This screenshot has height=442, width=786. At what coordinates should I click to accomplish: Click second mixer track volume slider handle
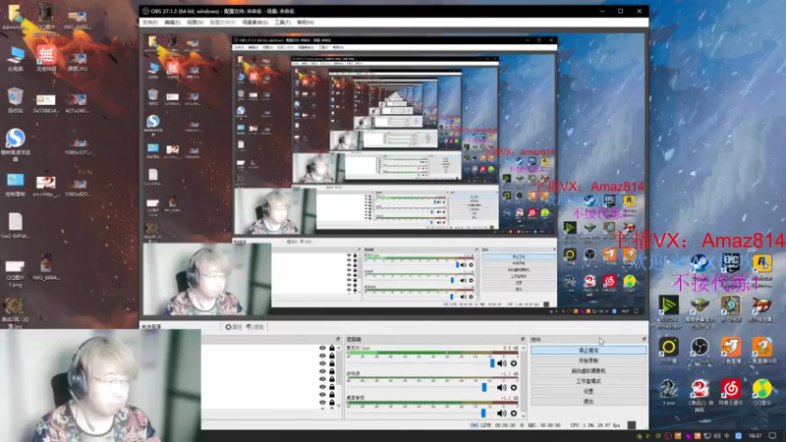tap(484, 387)
